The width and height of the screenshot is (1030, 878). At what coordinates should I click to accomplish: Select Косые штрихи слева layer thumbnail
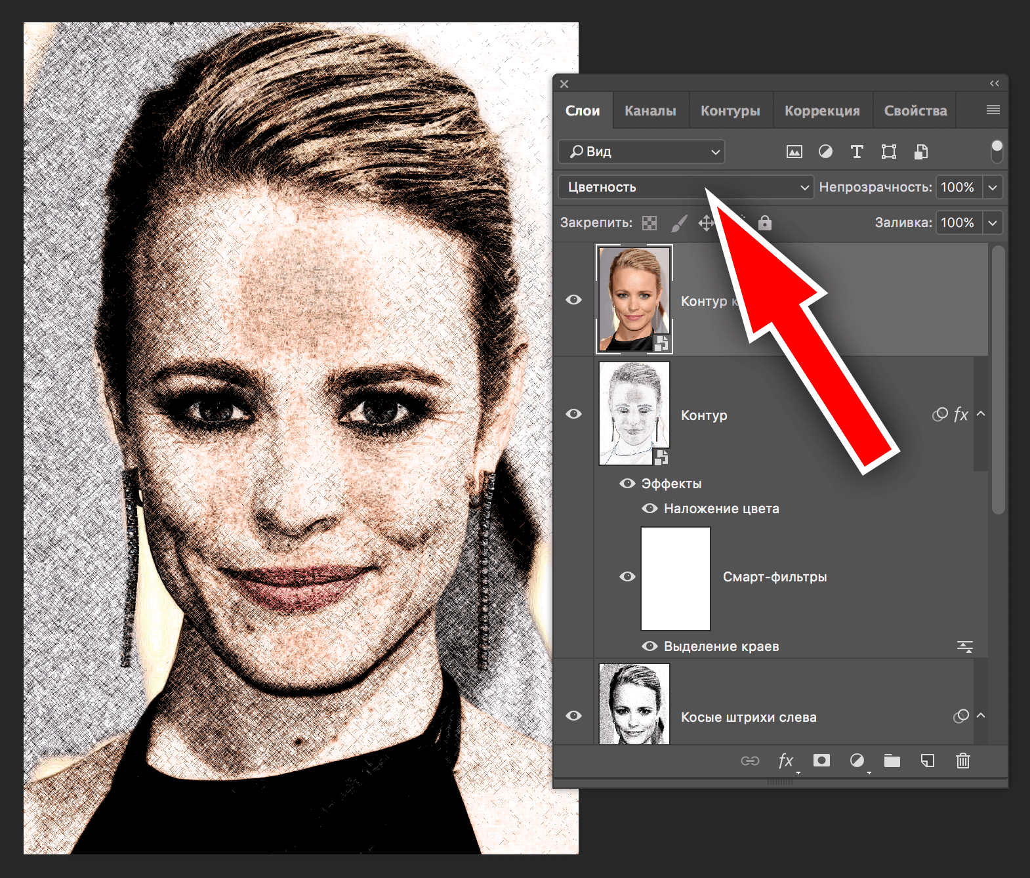[634, 703]
